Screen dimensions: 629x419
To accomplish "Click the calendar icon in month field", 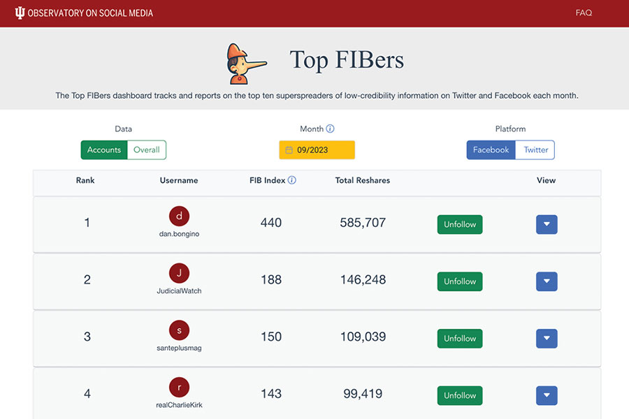I will 289,150.
